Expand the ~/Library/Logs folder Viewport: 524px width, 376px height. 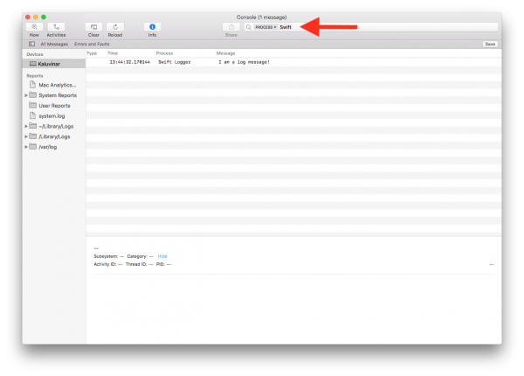click(x=26, y=126)
